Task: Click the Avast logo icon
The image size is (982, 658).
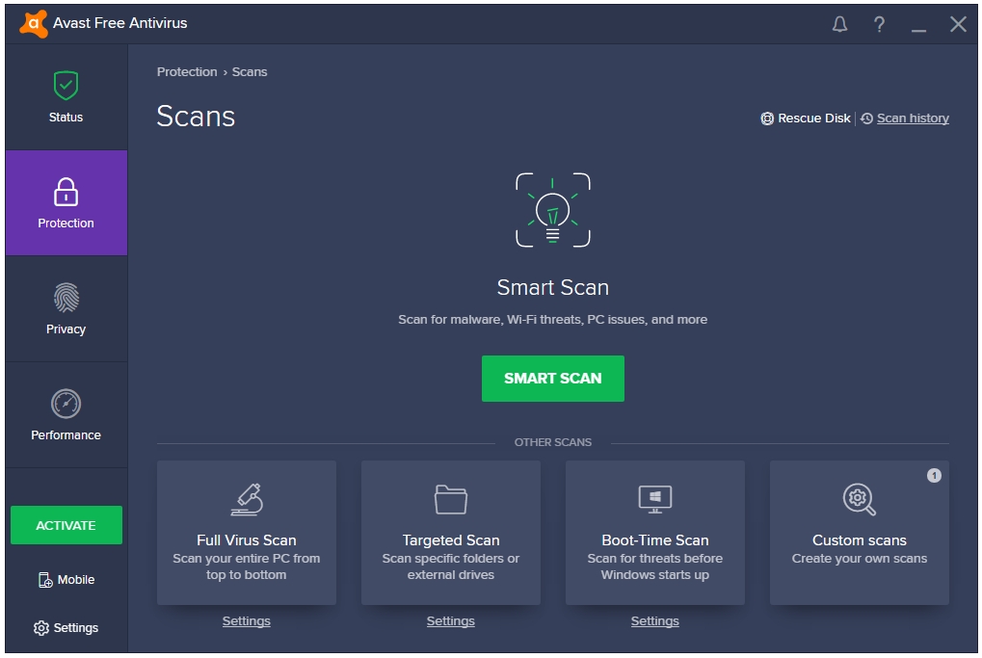Action: tap(33, 23)
